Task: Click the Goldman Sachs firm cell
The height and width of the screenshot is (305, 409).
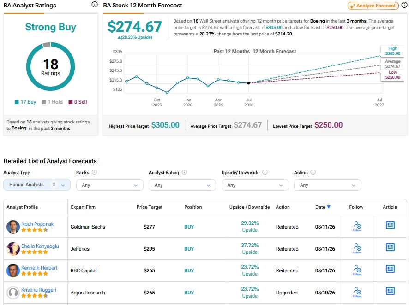Action: coord(88,227)
